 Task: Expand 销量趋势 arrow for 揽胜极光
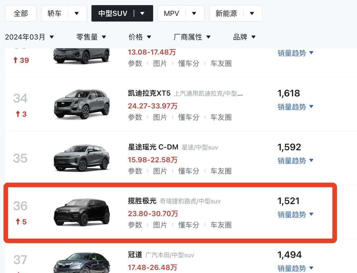pyautogui.click(x=311, y=214)
